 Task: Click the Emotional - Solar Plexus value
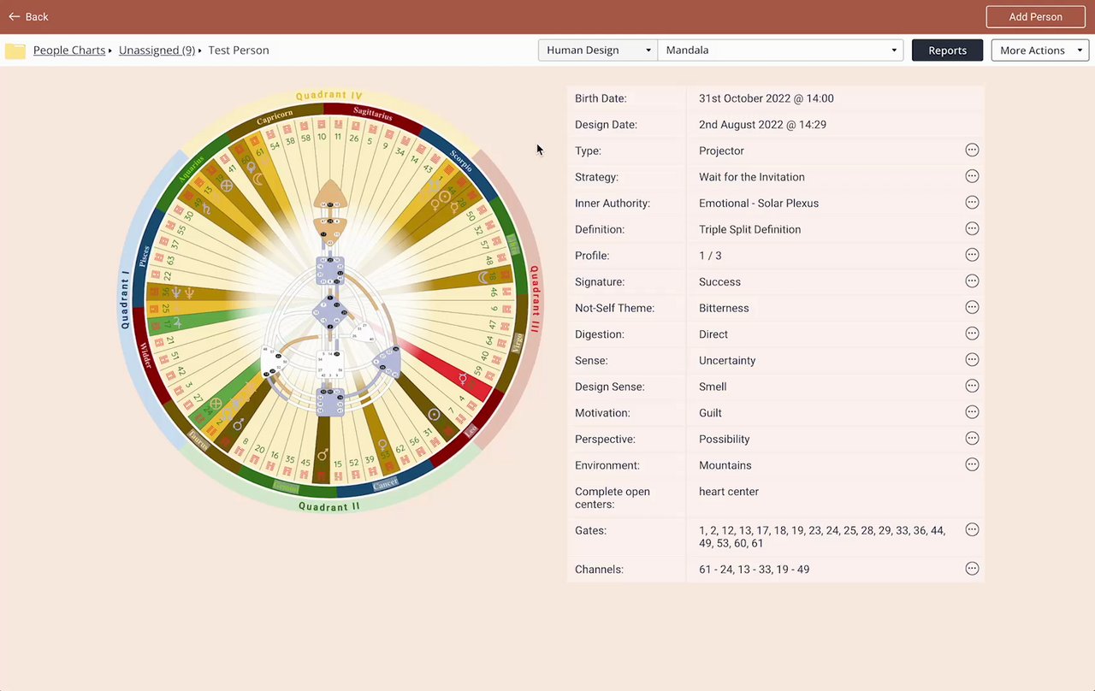759,204
